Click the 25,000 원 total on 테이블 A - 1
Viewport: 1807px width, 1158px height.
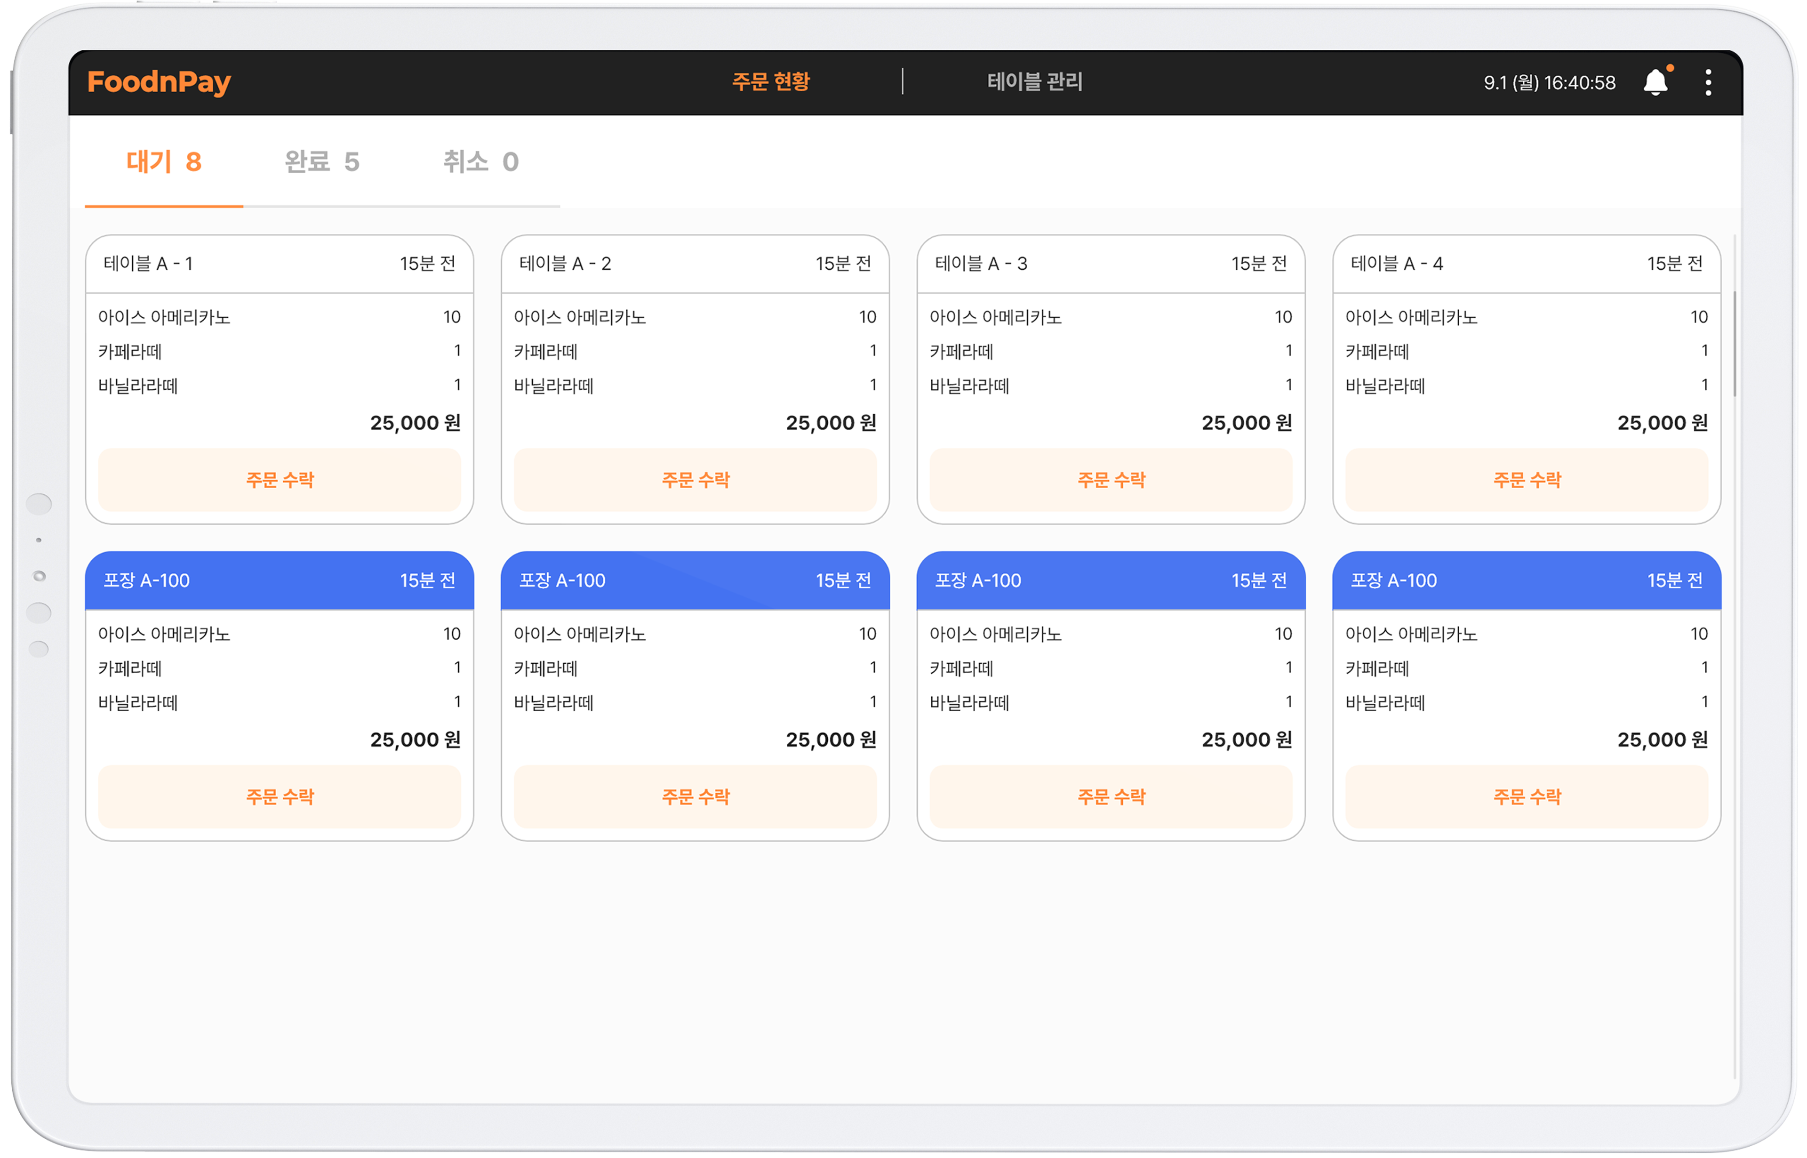coord(415,423)
